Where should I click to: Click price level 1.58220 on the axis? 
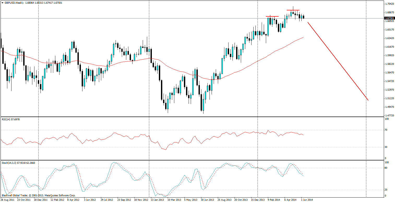[389, 64]
